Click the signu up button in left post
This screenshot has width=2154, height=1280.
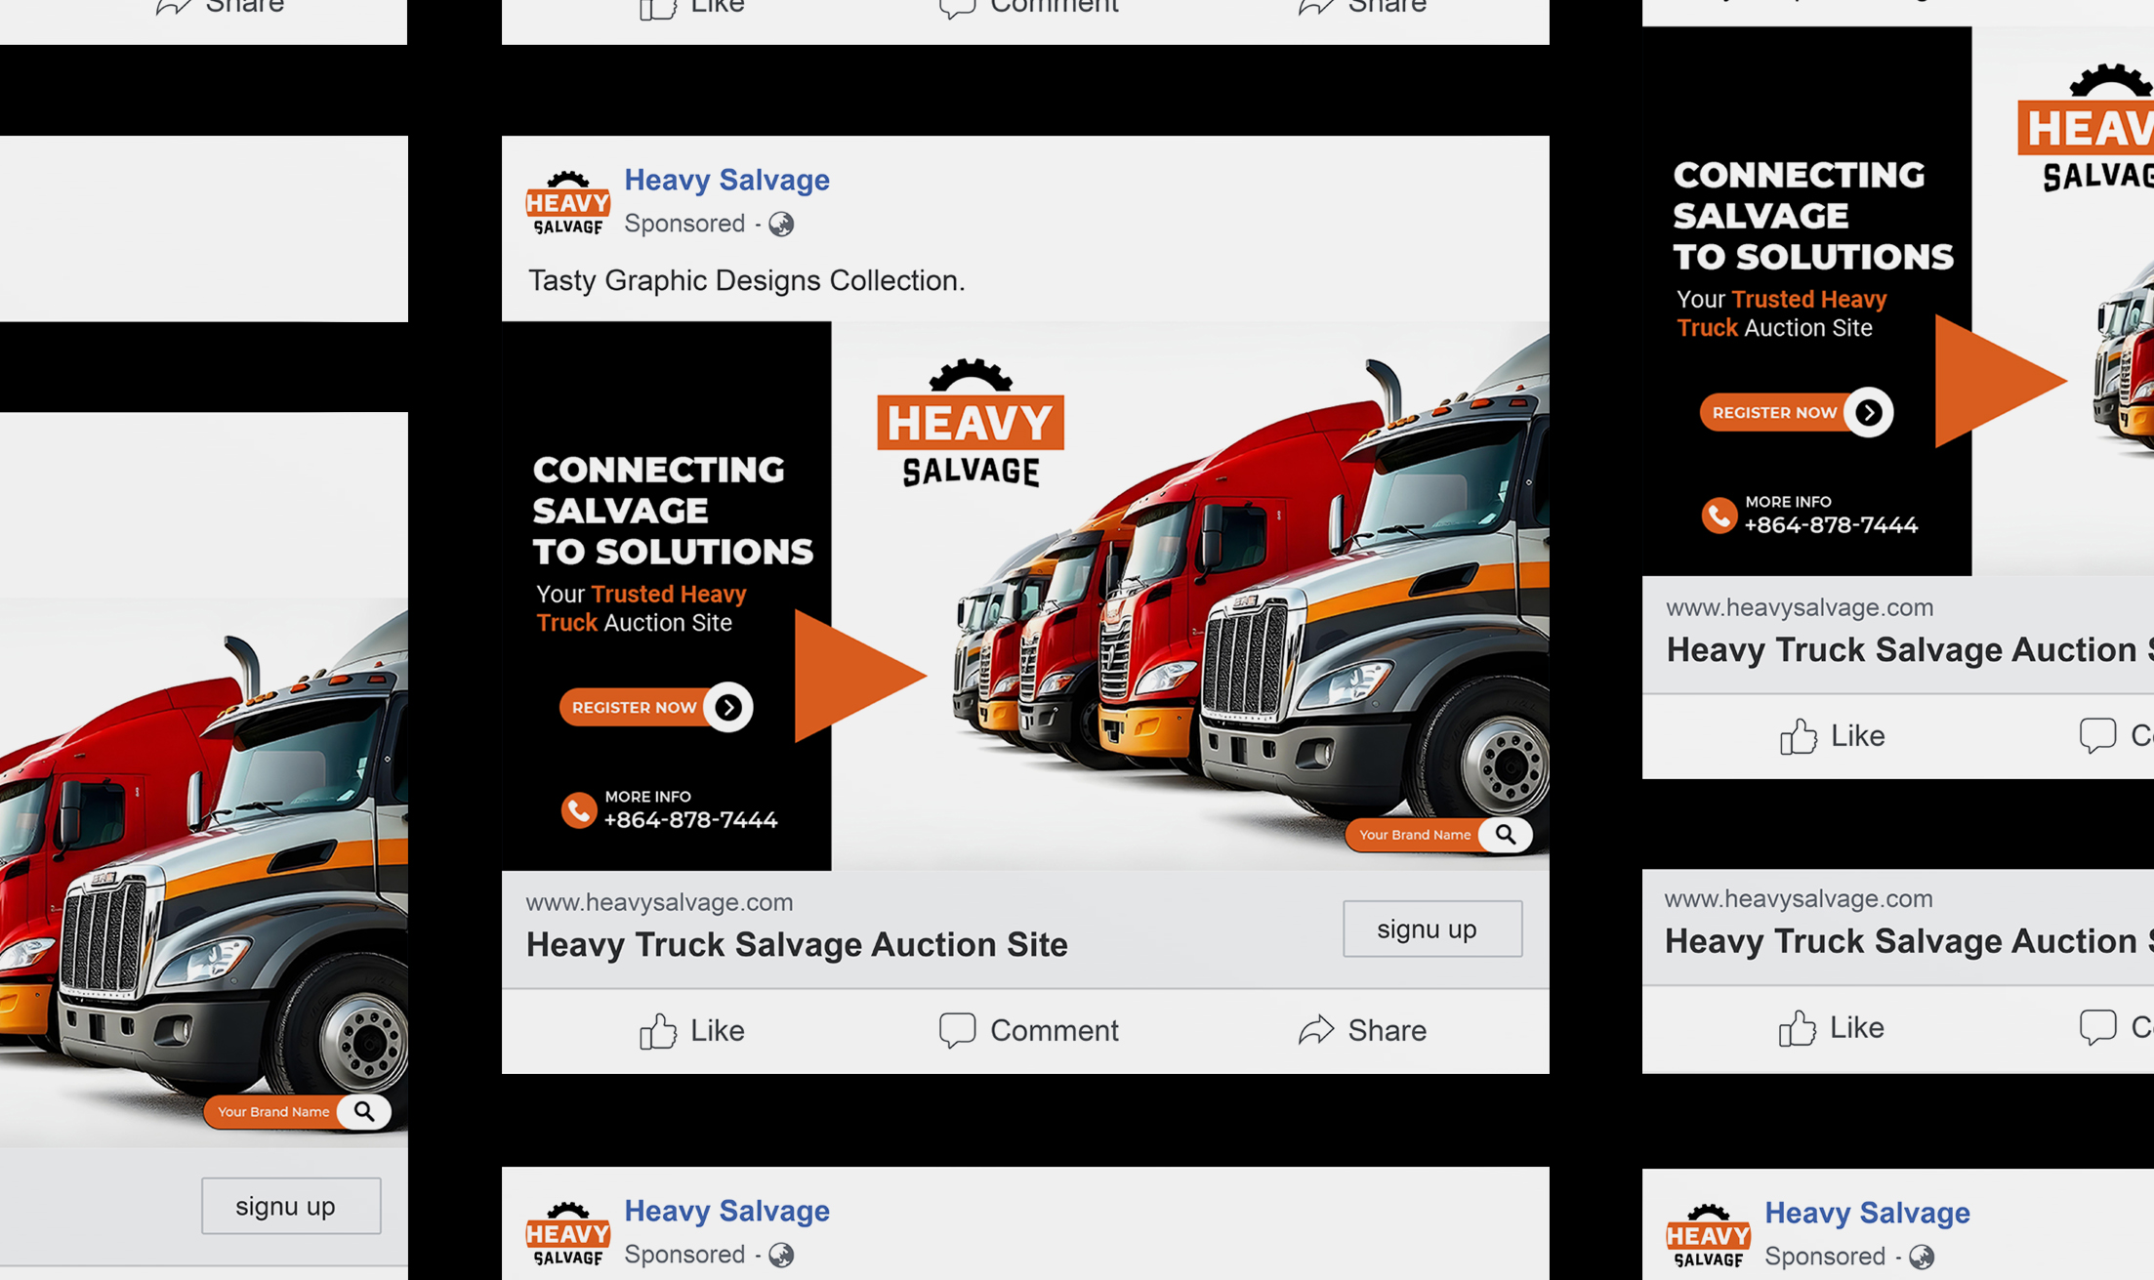(291, 1206)
